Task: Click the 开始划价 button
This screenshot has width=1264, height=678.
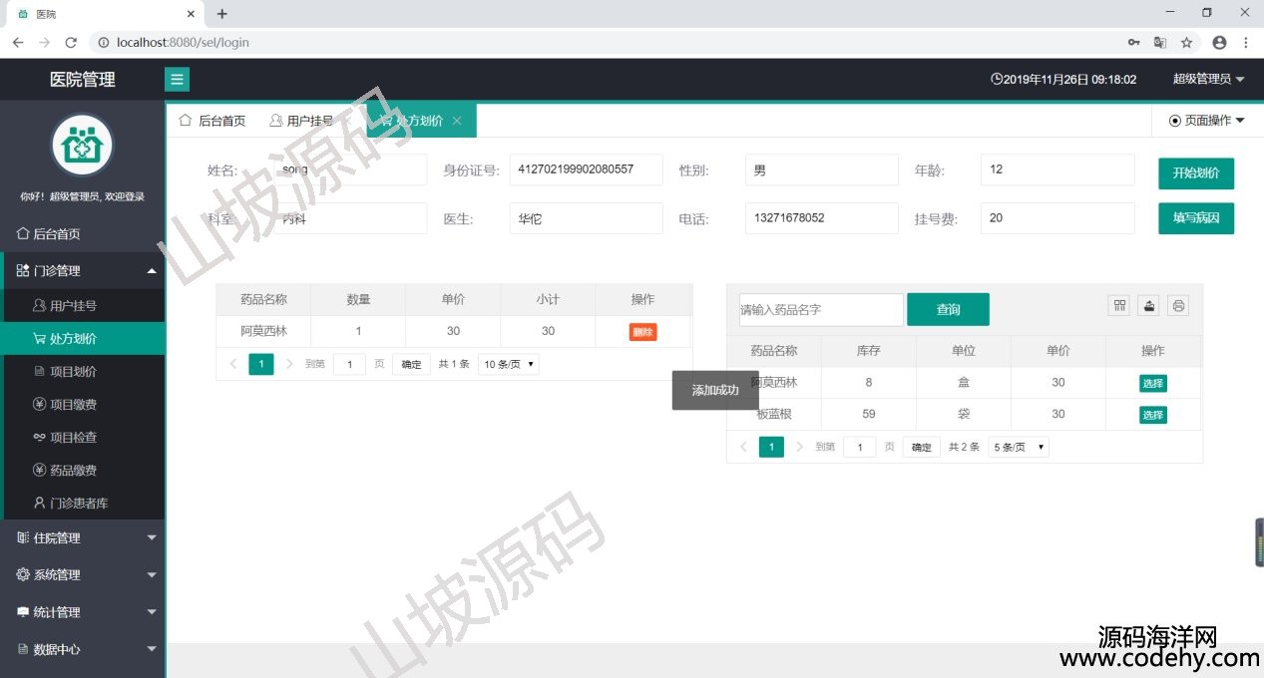Action: [1196, 172]
